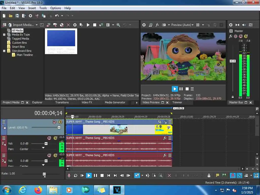
Task: Open the Undo history dropdown arrow
Action: [x=62, y=16]
